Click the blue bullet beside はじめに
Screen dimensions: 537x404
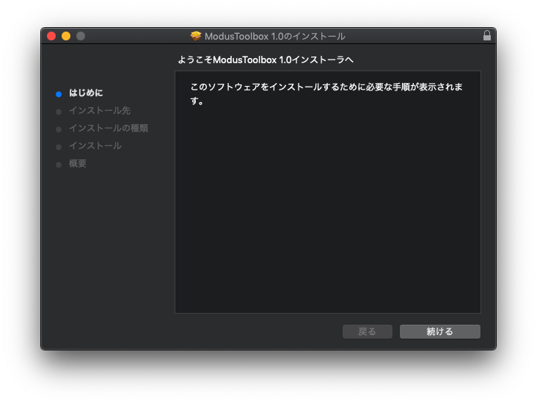pyautogui.click(x=59, y=94)
